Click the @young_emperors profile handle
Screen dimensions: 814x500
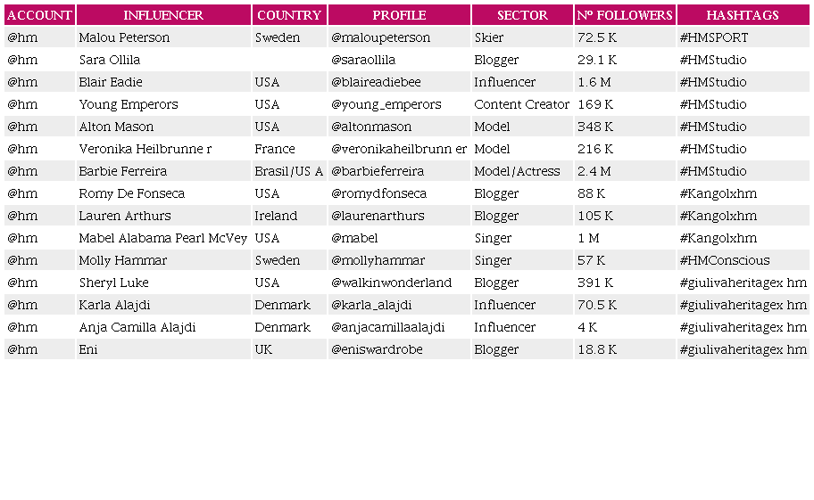[386, 104]
